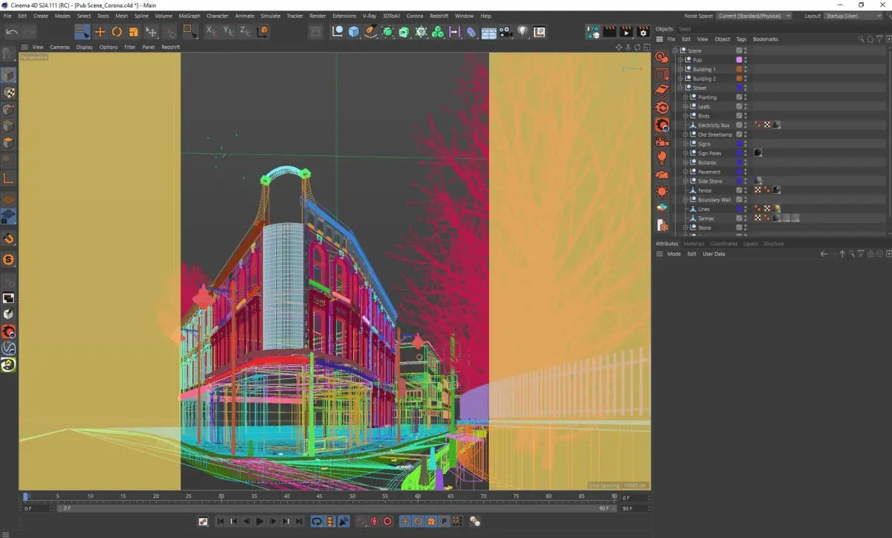Add a Cube primitive from the toolbar

point(354,31)
